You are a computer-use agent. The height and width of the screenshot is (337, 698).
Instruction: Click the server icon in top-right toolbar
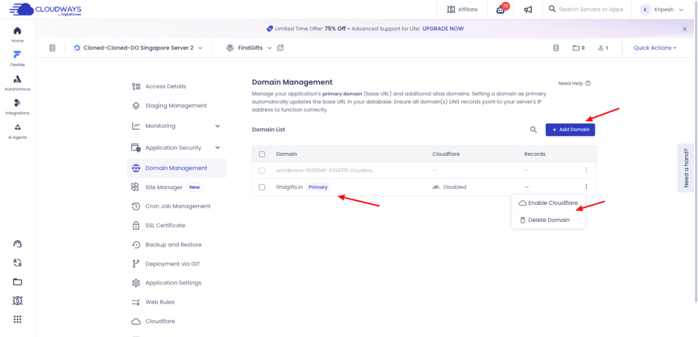click(x=556, y=48)
